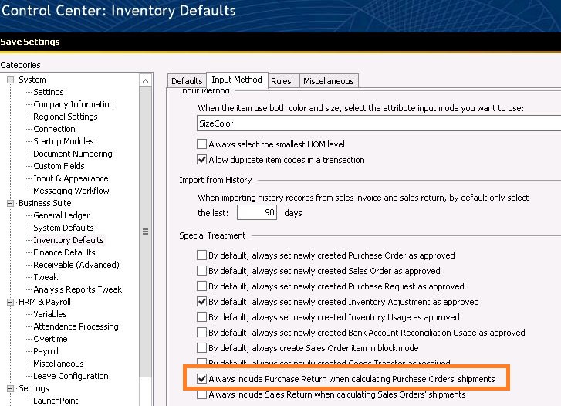Viewport: 561px width, 406px height.
Task: Check Always include Sales Return checkbox
Action: click(x=202, y=394)
